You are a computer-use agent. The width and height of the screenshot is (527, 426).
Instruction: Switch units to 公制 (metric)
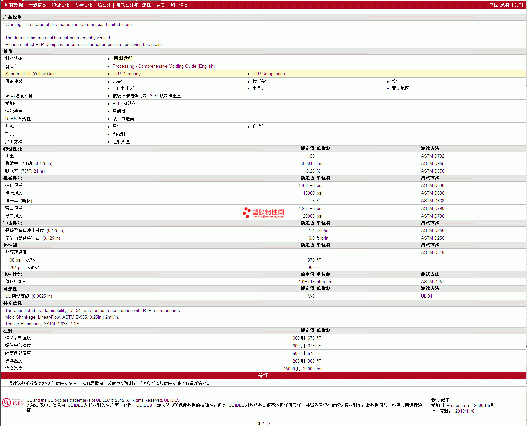518,5
